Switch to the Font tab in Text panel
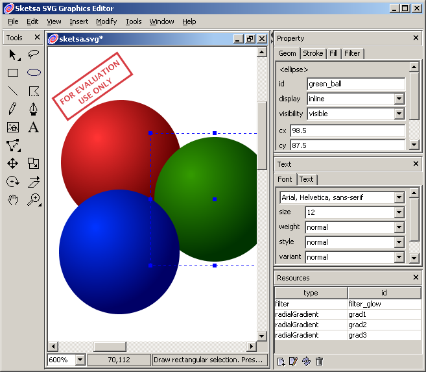The width and height of the screenshot is (426, 372). pos(285,179)
